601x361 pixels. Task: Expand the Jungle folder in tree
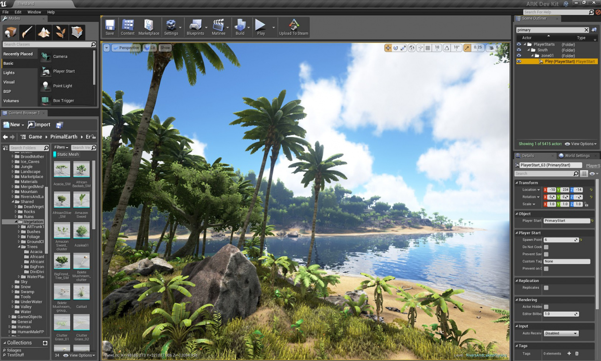[13, 166]
